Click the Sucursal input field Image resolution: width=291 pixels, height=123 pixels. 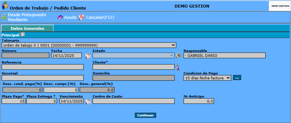(43, 78)
